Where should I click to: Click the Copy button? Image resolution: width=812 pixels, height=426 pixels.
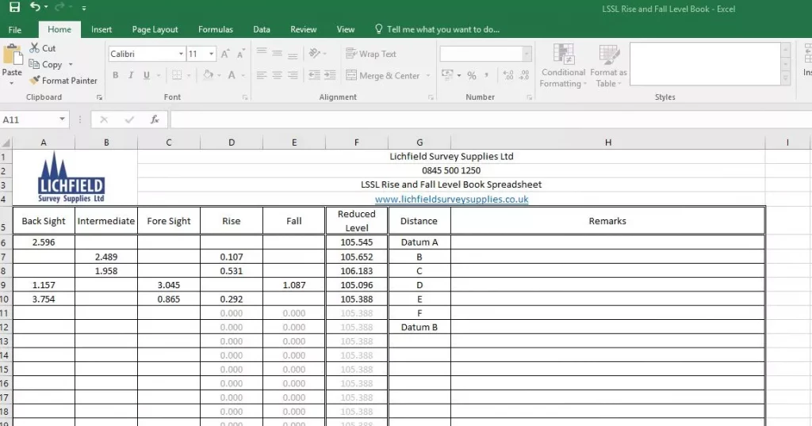tap(45, 65)
